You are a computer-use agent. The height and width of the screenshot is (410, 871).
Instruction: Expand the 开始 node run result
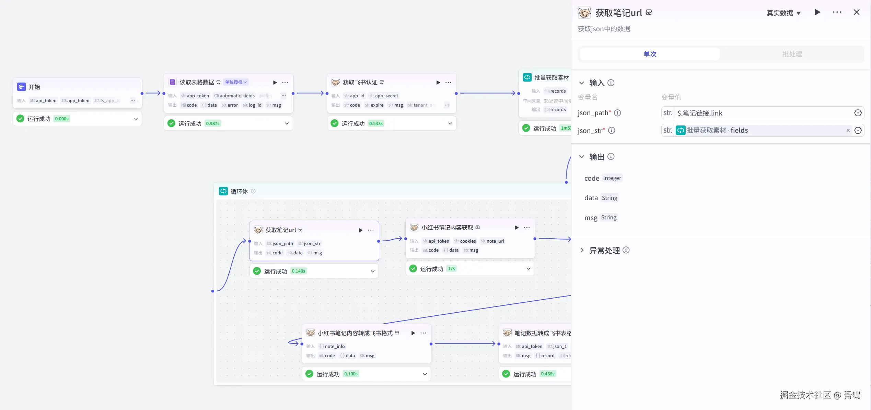(x=136, y=119)
